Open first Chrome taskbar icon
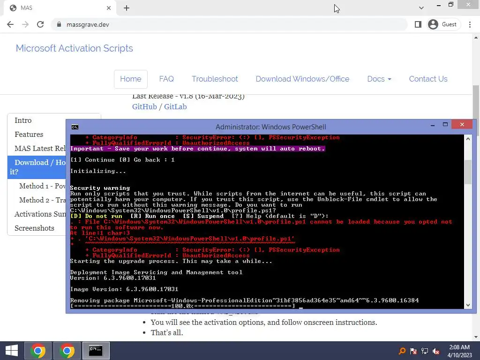The height and width of the screenshot is (360, 480). pyautogui.click(x=37, y=351)
